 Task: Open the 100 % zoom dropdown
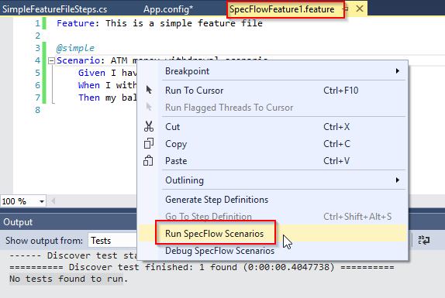41,201
